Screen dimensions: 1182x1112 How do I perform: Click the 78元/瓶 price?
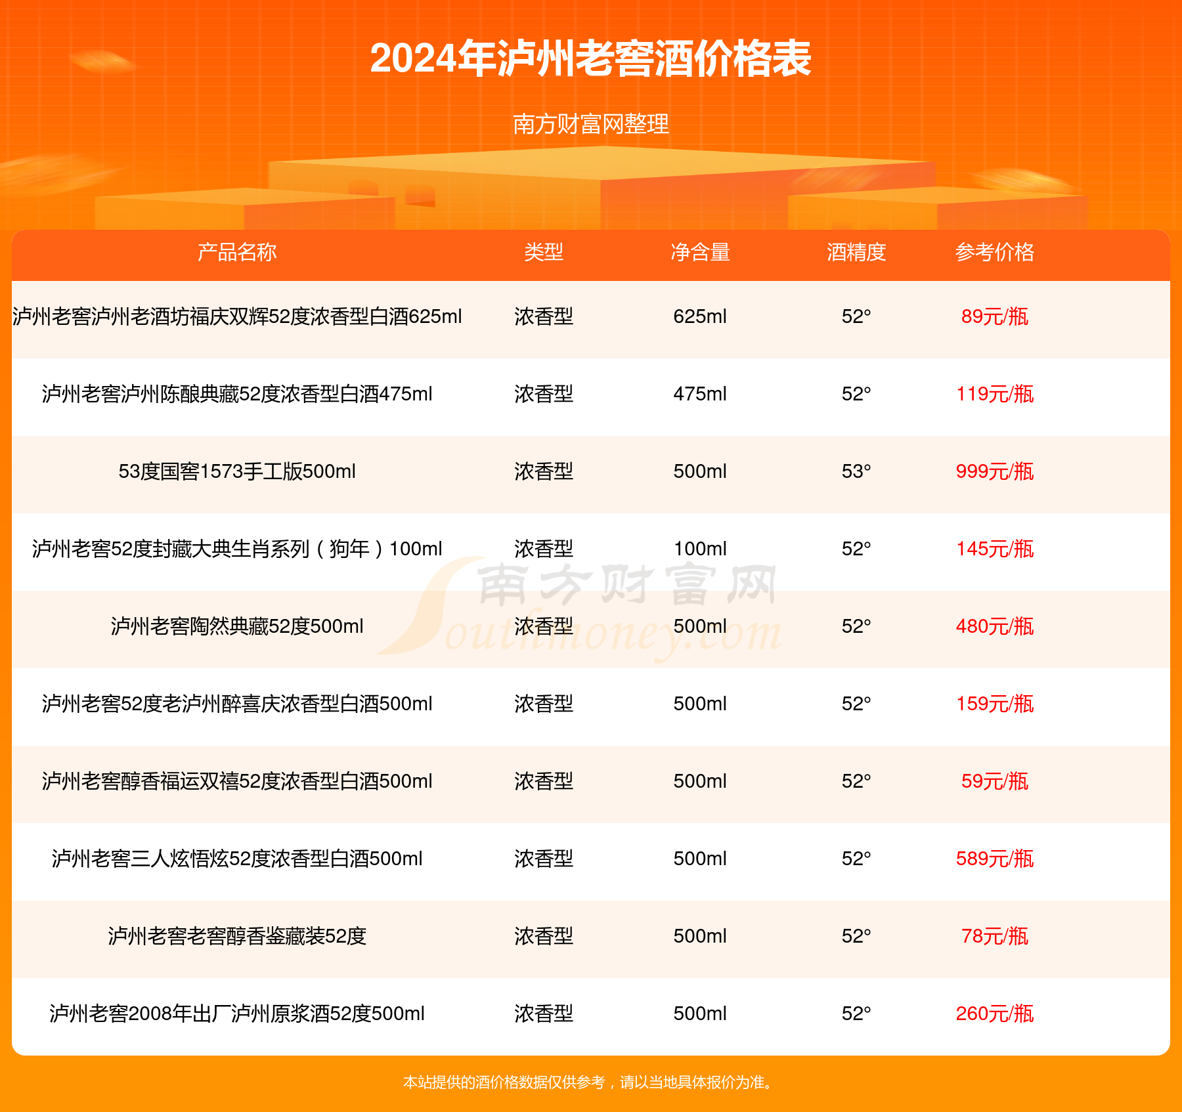tap(995, 936)
